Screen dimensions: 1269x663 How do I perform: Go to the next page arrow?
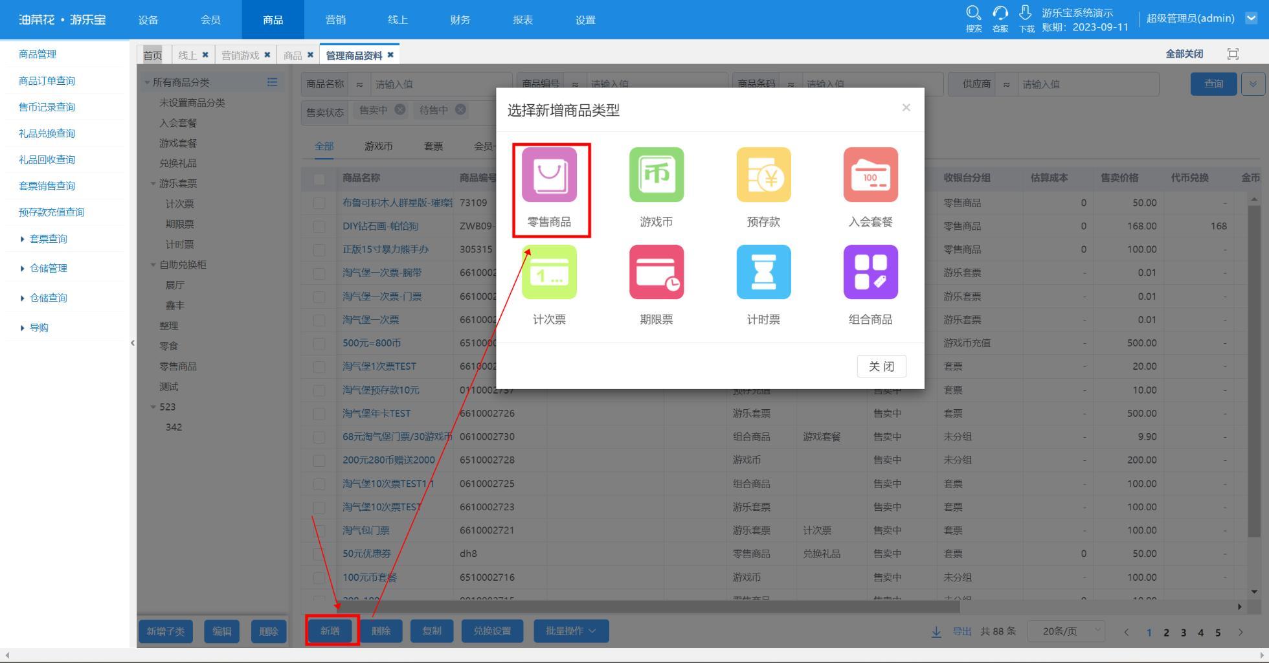[1241, 632]
